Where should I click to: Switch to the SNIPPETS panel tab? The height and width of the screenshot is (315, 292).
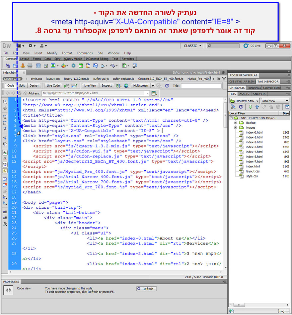(259, 94)
